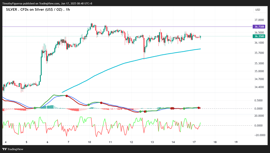The image size is (270, 153).
Task: Click the 20.0000 oscillator scale label
Action: 260,116
